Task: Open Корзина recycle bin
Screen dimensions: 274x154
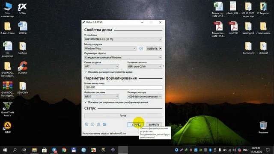Action: 263,127
